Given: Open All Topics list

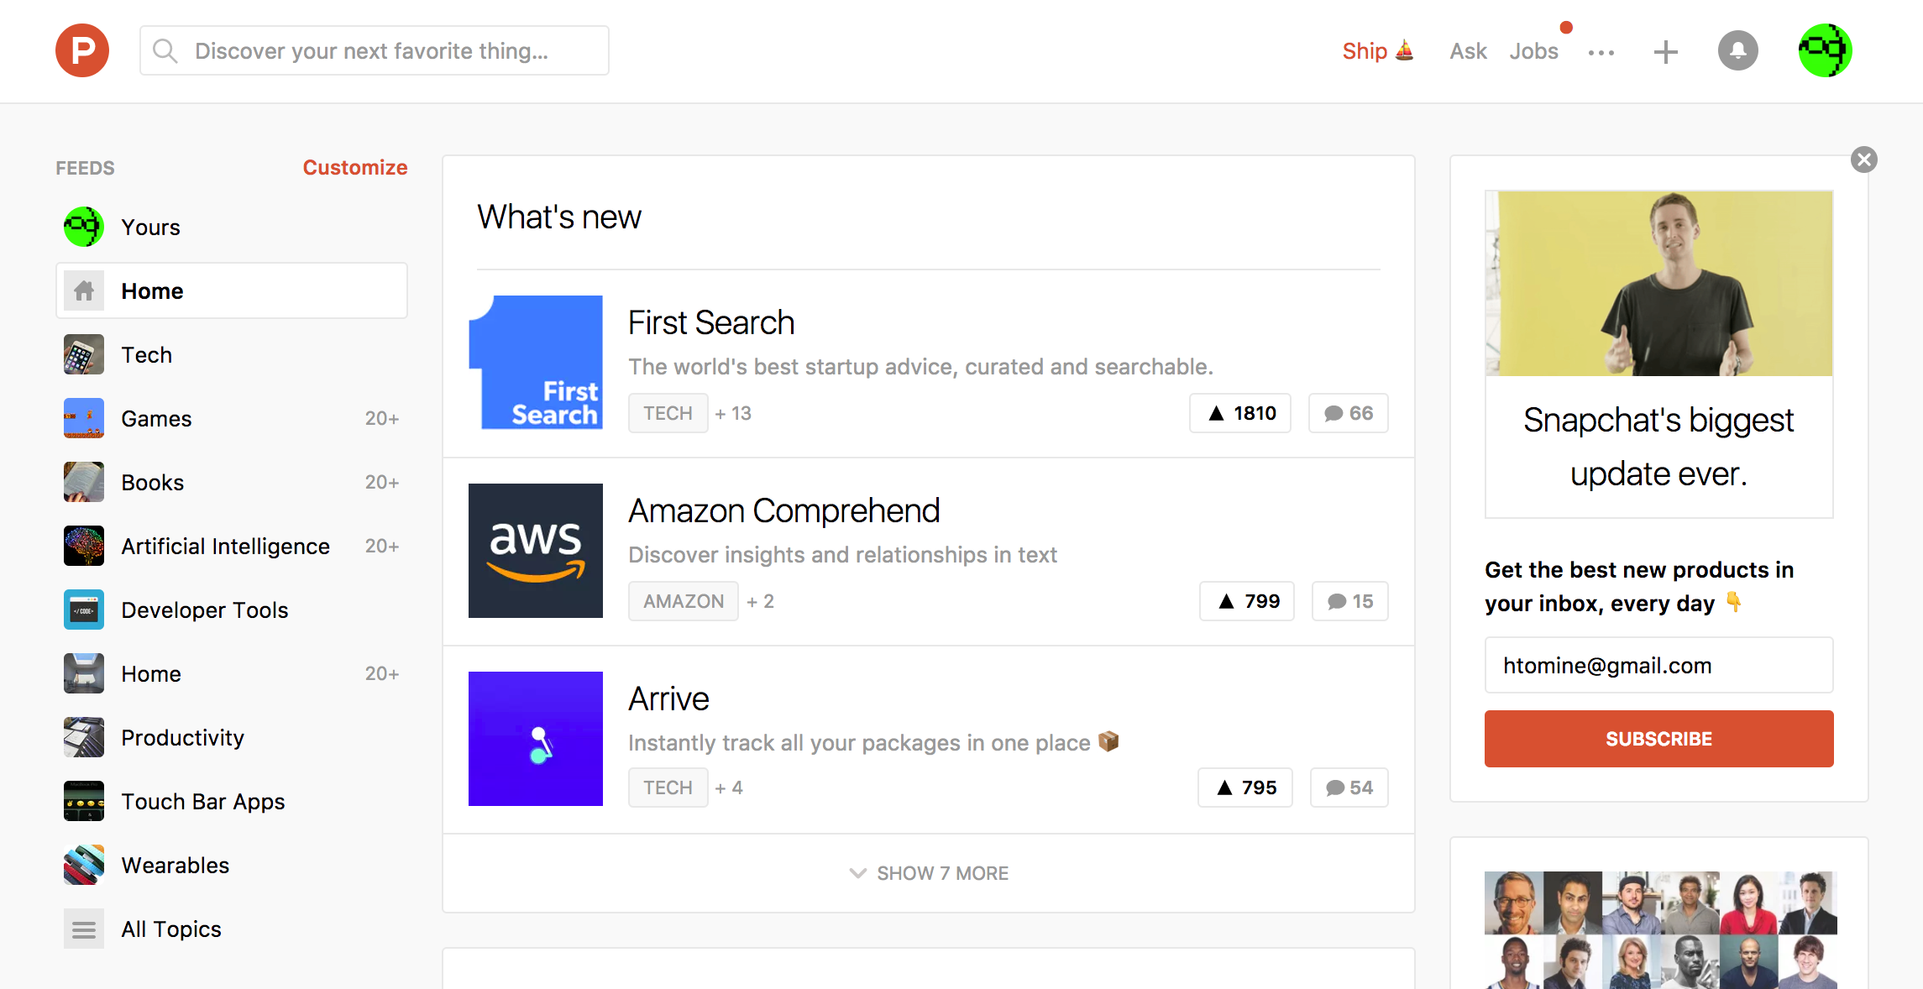Looking at the screenshot, I should tap(171, 929).
